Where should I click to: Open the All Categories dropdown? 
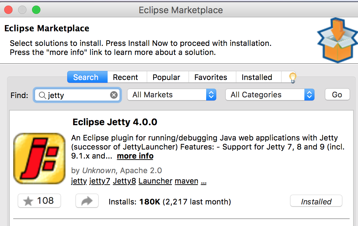tap(270, 95)
